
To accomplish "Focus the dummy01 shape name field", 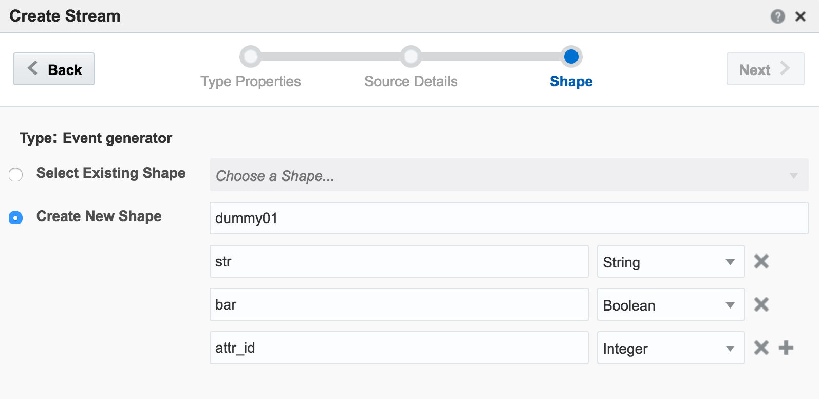I will point(509,218).
